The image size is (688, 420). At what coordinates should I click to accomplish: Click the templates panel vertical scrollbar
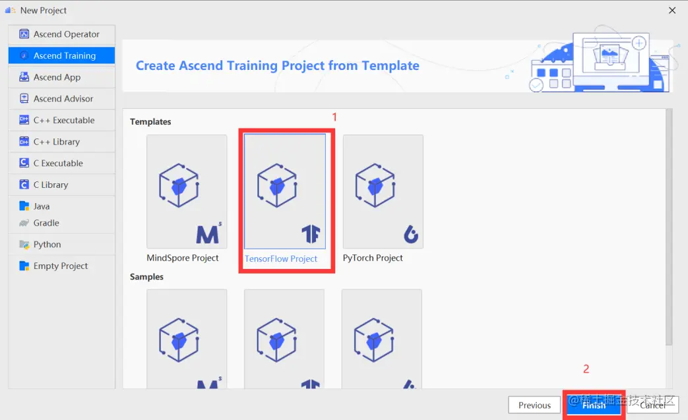[x=669, y=227]
